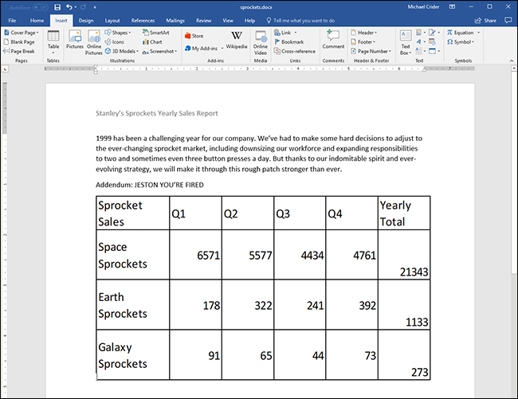Click the Share button
The height and width of the screenshot is (399, 518).
pos(485,20)
